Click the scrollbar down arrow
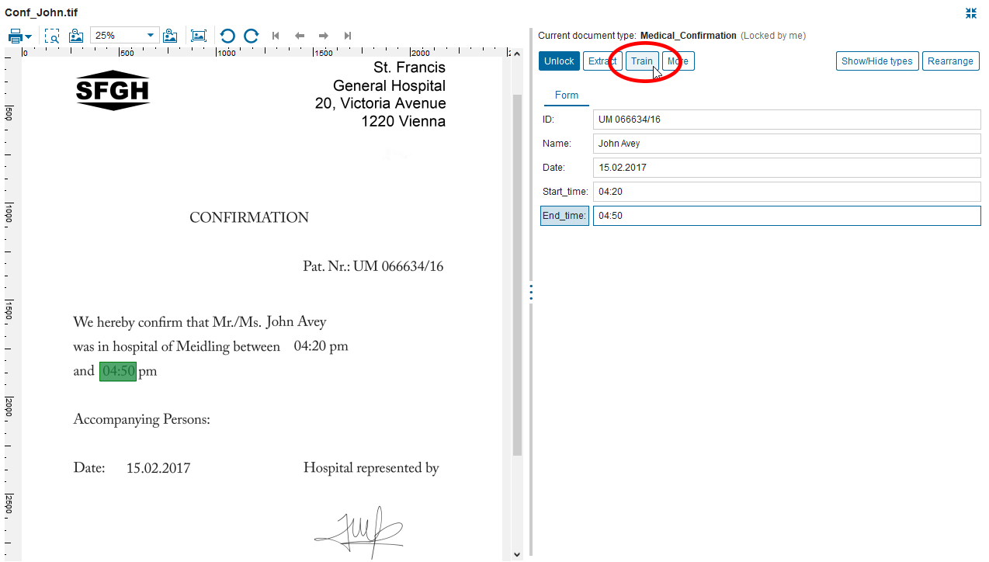989x562 pixels. point(518,554)
